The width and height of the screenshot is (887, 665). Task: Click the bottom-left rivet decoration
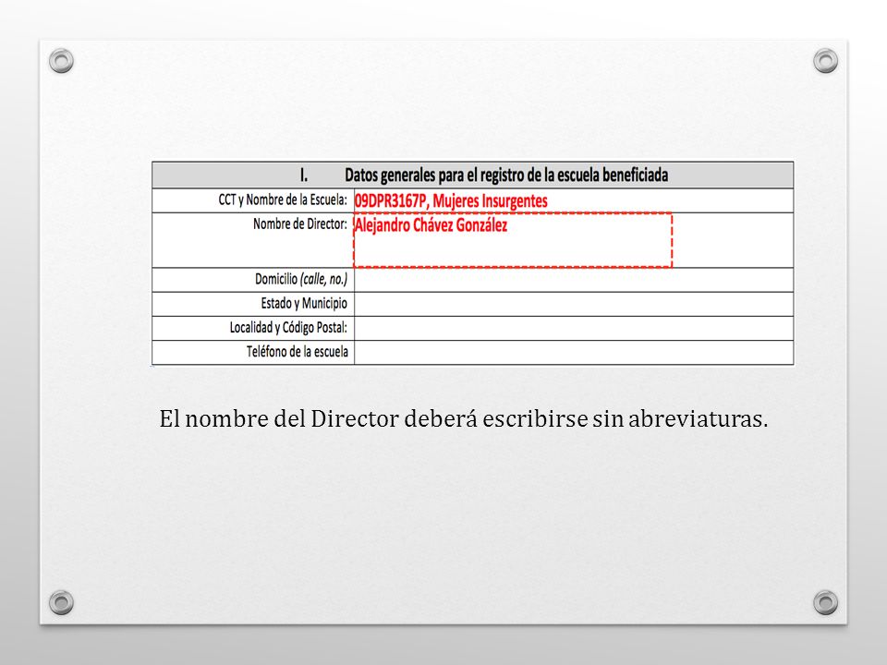point(61,602)
